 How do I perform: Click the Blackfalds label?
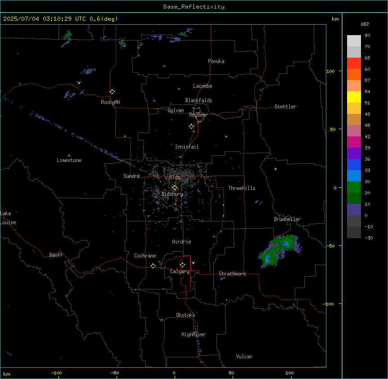pyautogui.click(x=199, y=100)
